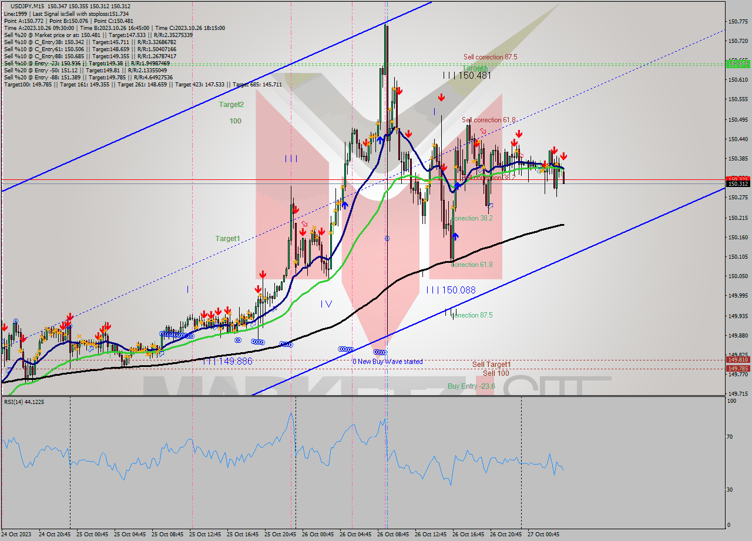Select the red down arrow beside Sell correction 87.5

pos(441,96)
